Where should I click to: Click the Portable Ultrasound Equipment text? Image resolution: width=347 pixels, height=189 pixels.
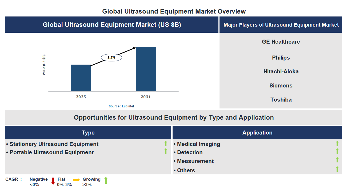51,152
